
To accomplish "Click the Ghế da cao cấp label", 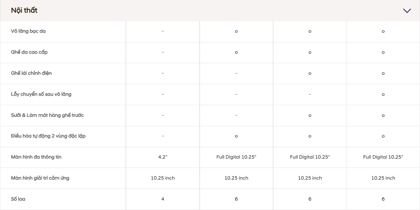I will 29,52.
